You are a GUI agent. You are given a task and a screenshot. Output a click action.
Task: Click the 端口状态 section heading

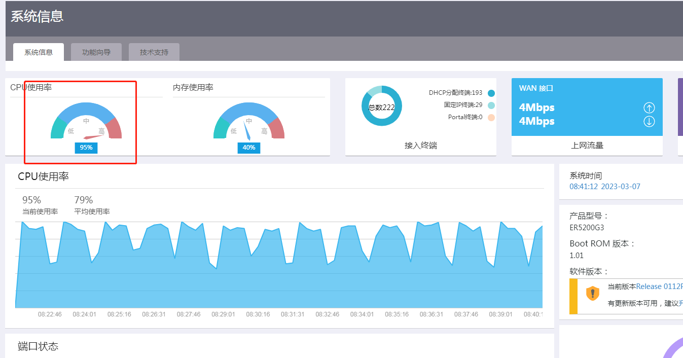38,346
